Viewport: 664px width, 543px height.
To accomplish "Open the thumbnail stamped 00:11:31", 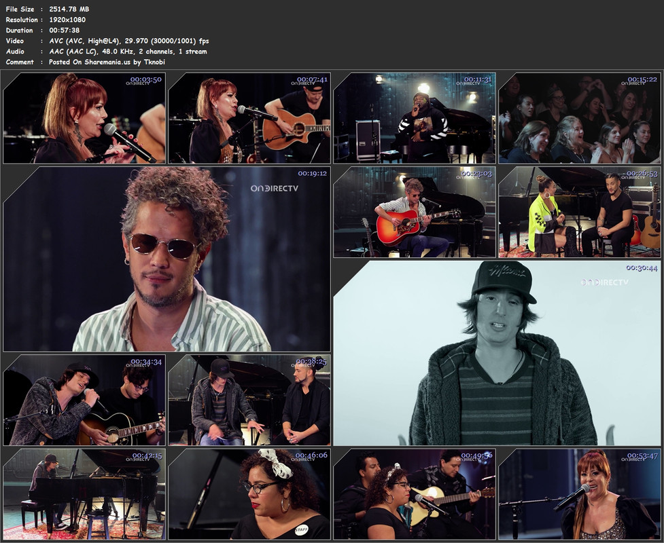I will (415, 118).
